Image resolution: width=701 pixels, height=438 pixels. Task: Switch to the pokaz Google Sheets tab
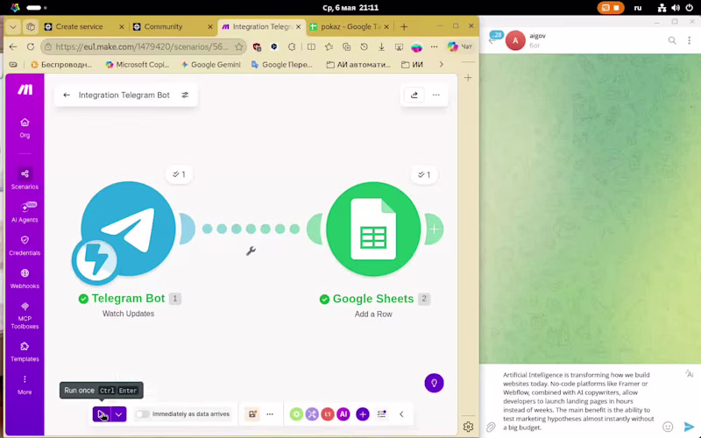(x=350, y=27)
